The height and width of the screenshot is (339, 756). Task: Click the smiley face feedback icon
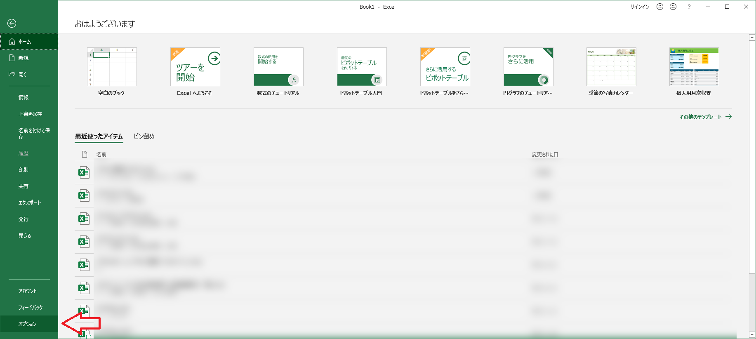660,7
